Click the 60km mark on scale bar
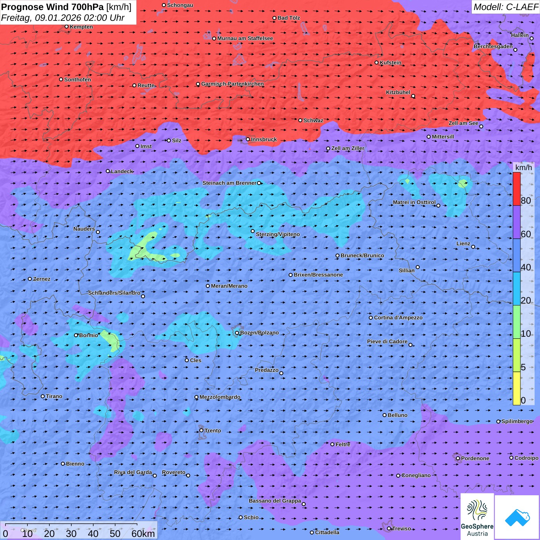The image size is (540, 540). [x=143, y=533]
